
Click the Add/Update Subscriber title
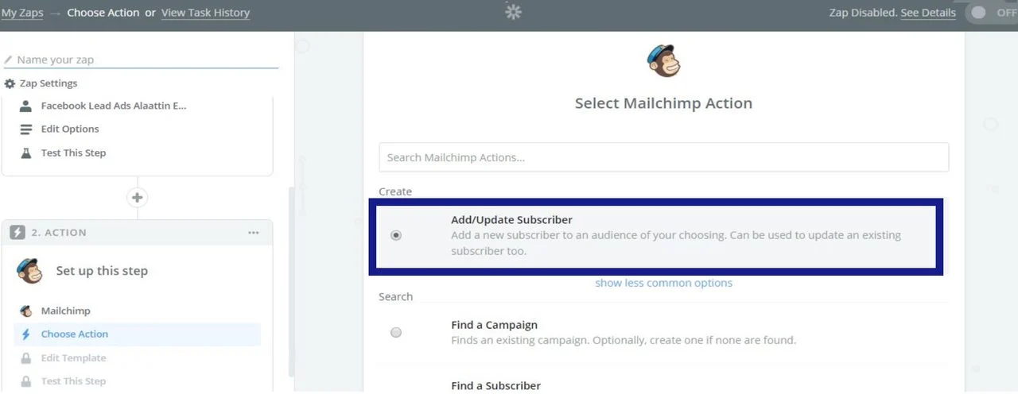511,220
